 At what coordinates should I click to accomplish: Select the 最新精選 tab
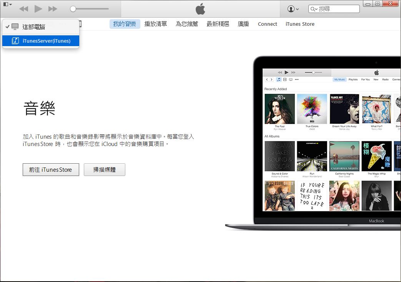218,24
